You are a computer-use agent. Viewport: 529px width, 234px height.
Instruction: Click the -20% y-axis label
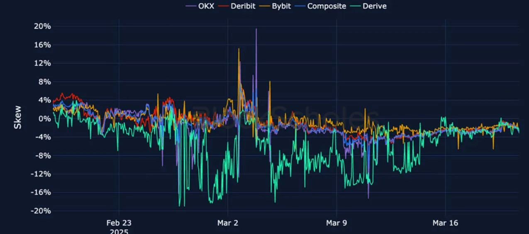(41, 211)
